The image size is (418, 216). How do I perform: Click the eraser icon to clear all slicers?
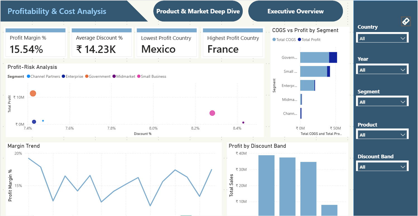(406, 21)
